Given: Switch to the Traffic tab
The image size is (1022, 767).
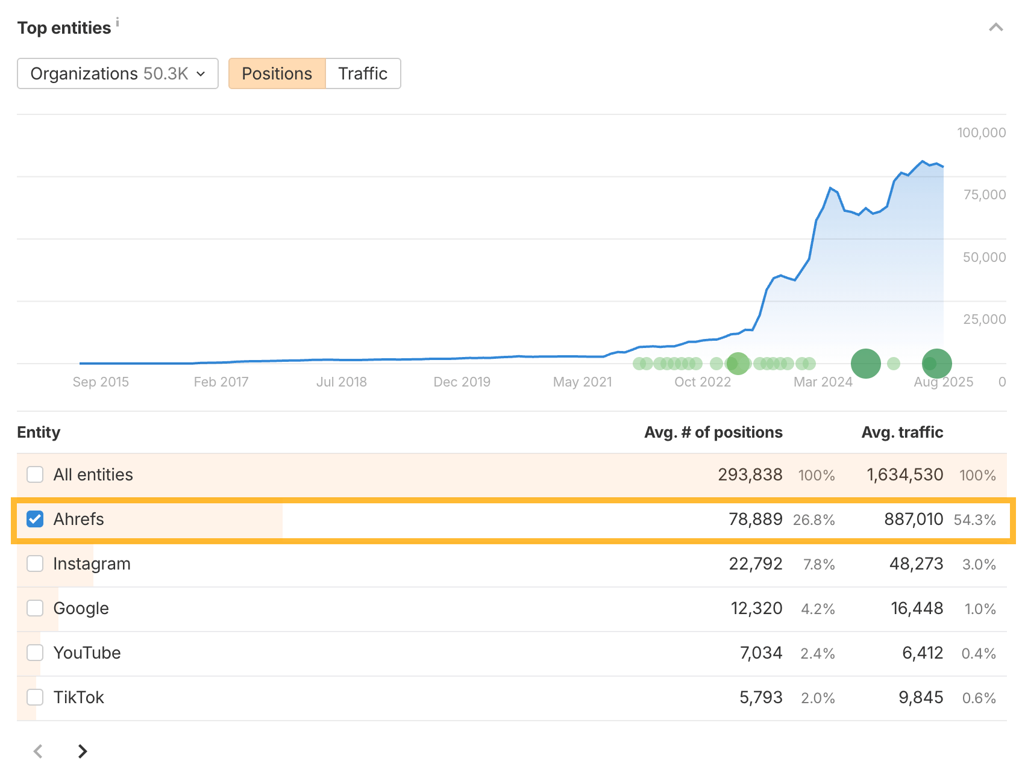Looking at the screenshot, I should (x=362, y=73).
